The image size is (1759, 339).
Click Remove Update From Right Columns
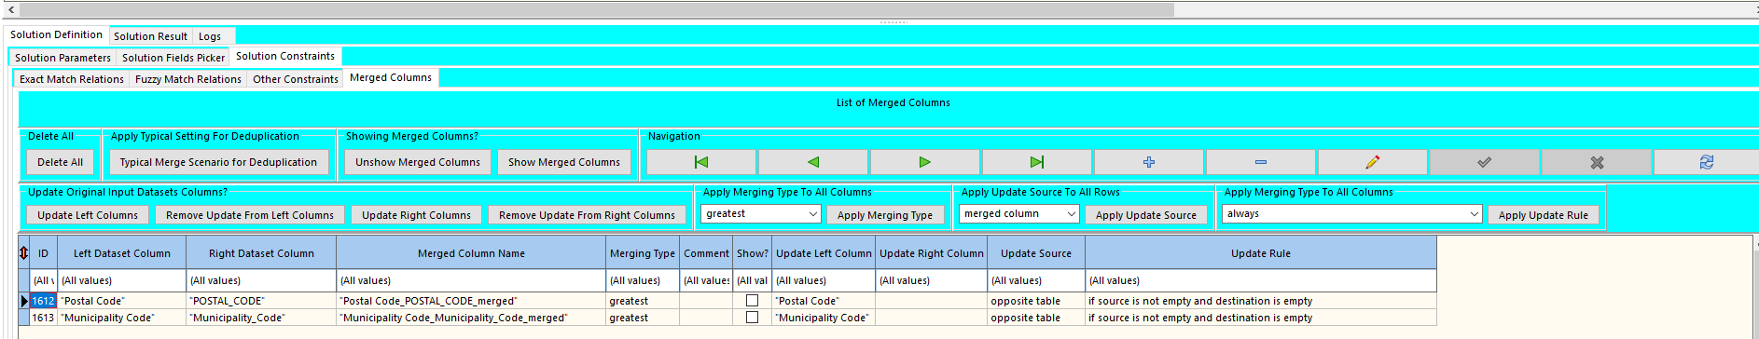587,215
